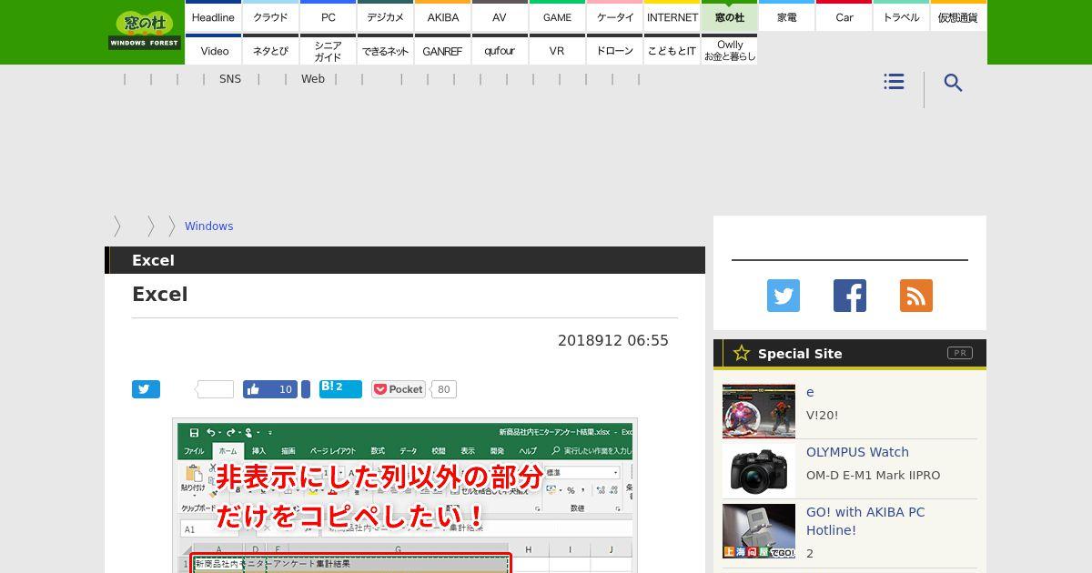
Task: Click the Pocket count 80 bubble
Action: tap(443, 389)
